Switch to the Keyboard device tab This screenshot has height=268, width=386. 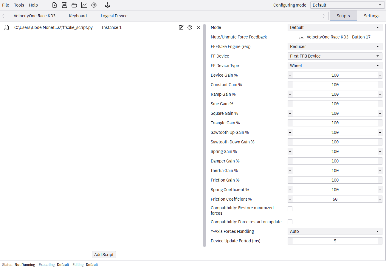(x=78, y=16)
